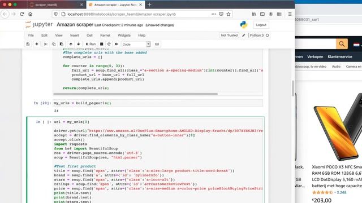Screen dimensions: 362x203
Task: Bookmark this page with the star icon
Action: click(229, 14)
